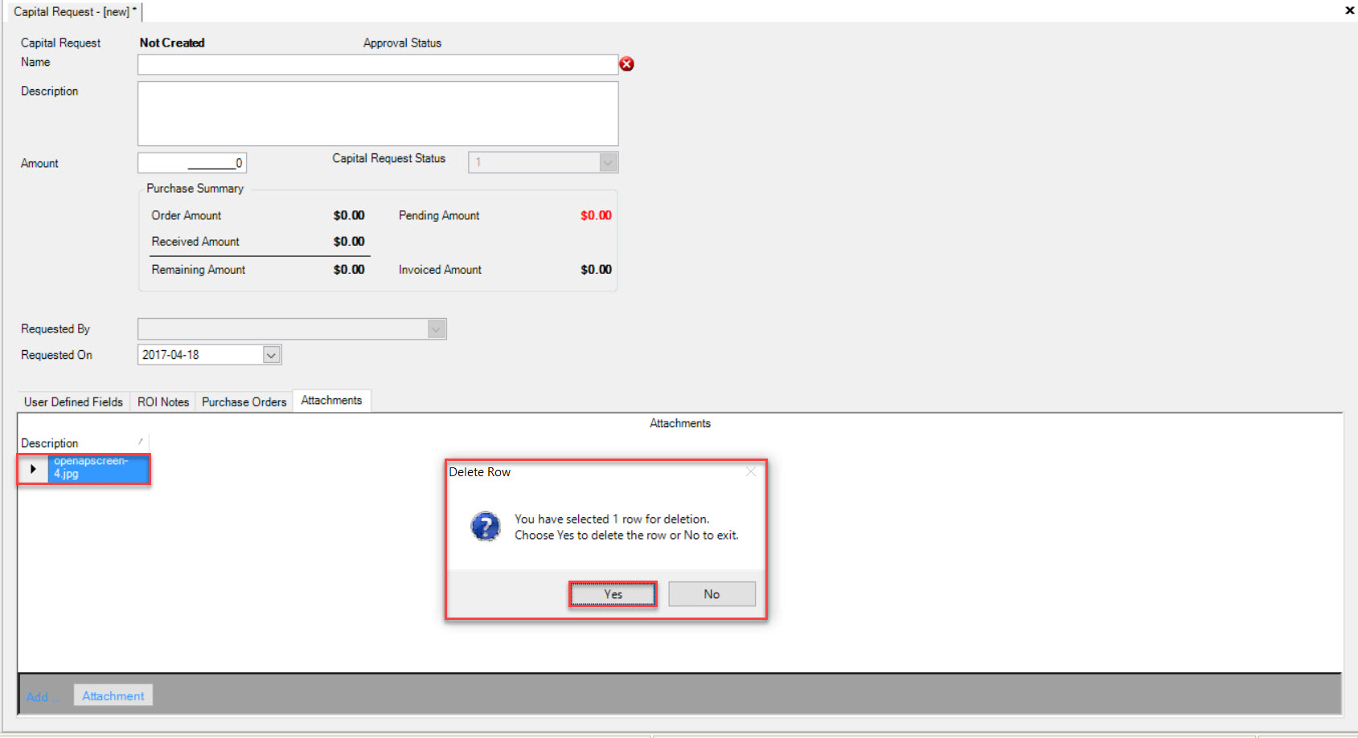Viewport: 1358px width, 738px height.
Task: Click the Capital Request - [new] window tab
Action: click(x=74, y=11)
